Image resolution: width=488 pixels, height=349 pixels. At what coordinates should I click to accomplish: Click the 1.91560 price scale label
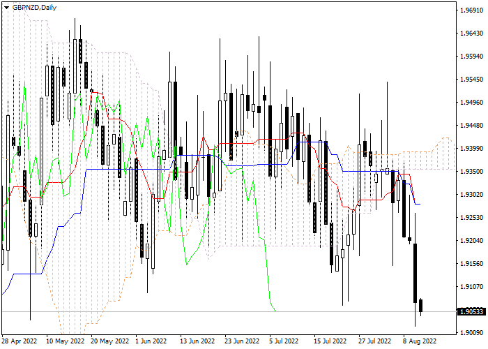472,264
